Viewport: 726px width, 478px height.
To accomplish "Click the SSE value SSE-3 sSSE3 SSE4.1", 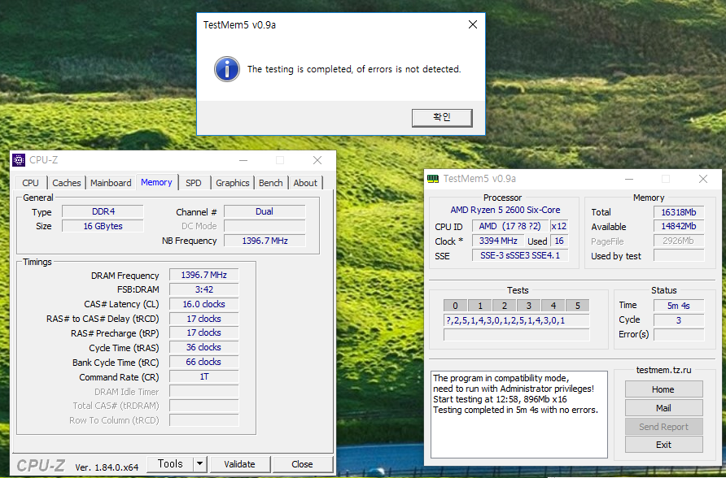I will [x=520, y=255].
